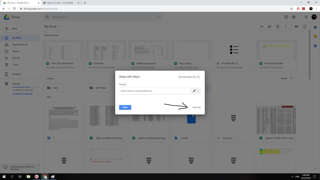Screen dimensions: 320x180
Task: Click the Google Drive logo
Action: pyautogui.click(x=7, y=17)
